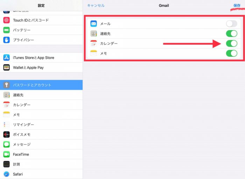Tap the Gmail panel カレンダー calendar icon
Screen dimensions: 245x179
pyautogui.click(x=93, y=43)
